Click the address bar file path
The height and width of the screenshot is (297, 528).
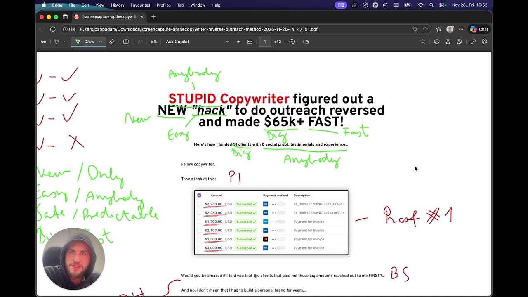click(199, 29)
